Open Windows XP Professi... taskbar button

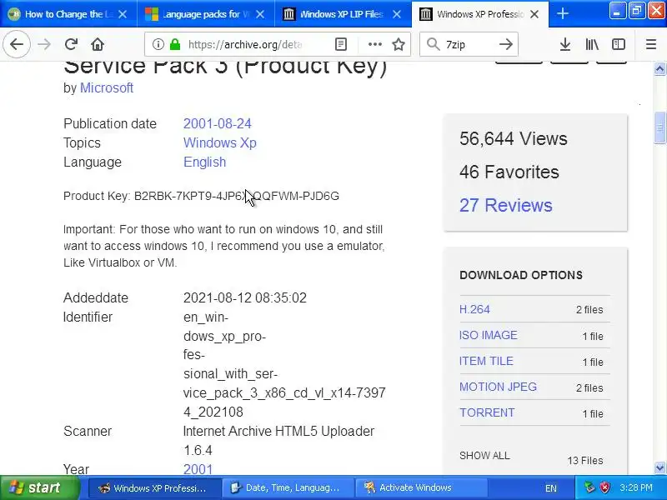tap(155, 487)
